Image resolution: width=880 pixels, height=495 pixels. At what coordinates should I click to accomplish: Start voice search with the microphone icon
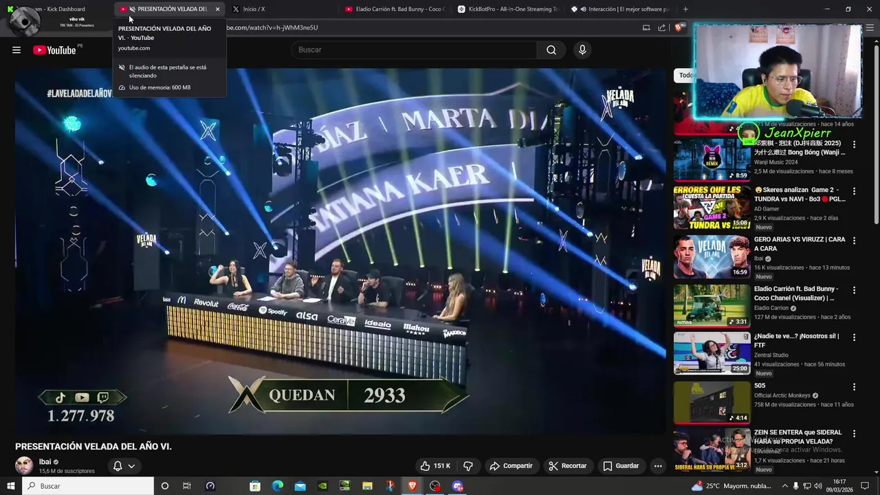coord(582,49)
